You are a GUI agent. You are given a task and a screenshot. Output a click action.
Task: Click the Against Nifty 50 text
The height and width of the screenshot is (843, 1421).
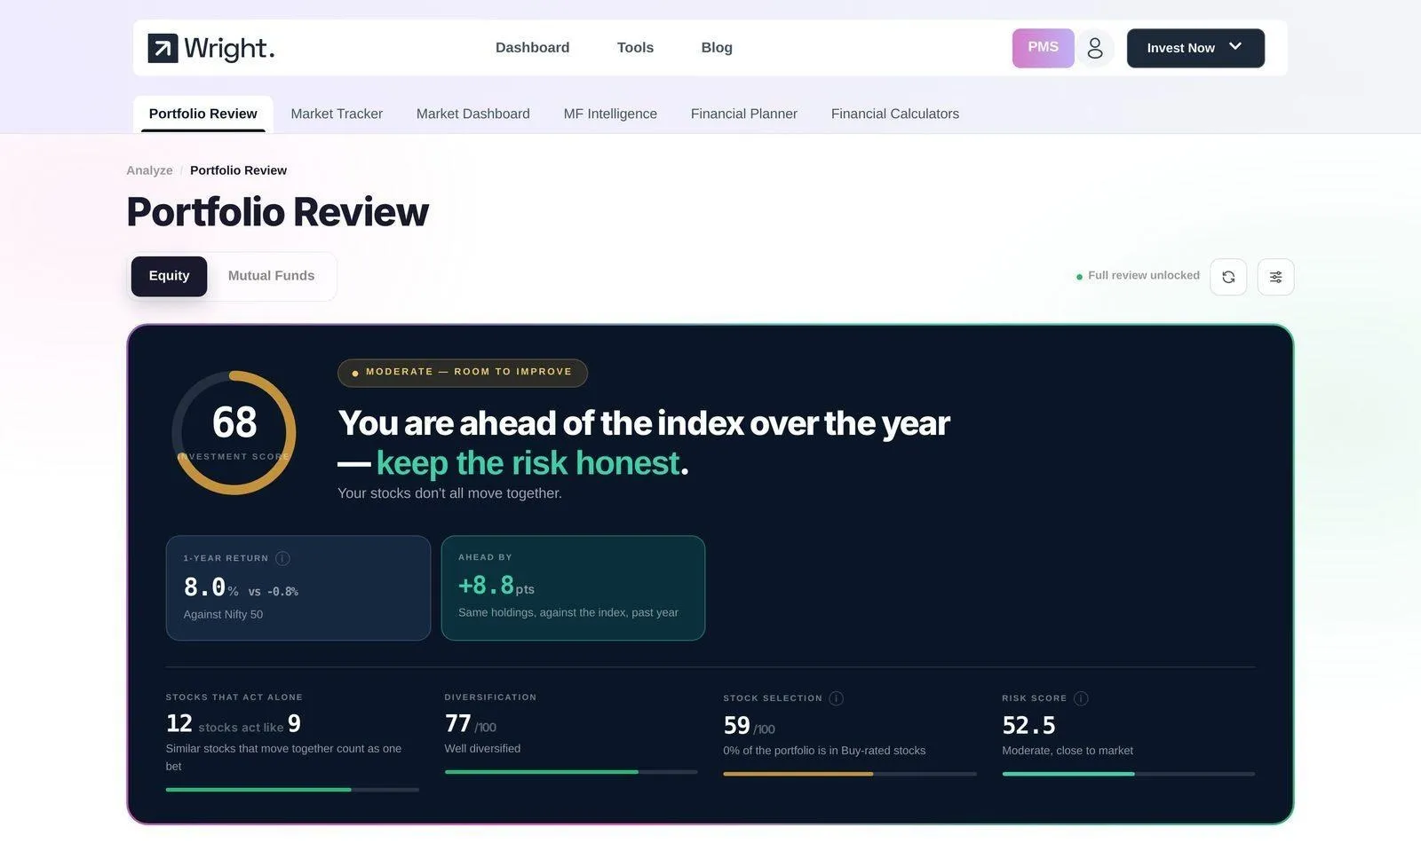coord(223,615)
